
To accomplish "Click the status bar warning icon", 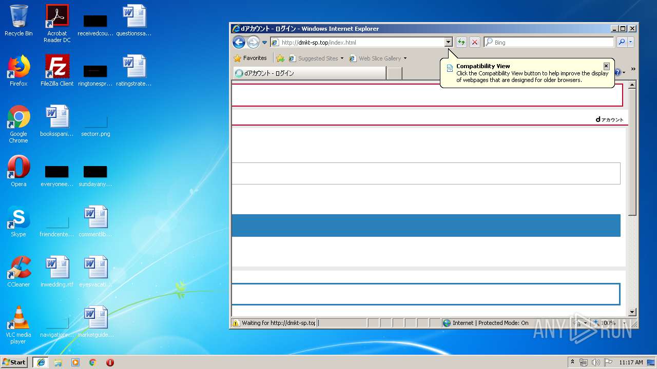I will point(236,323).
